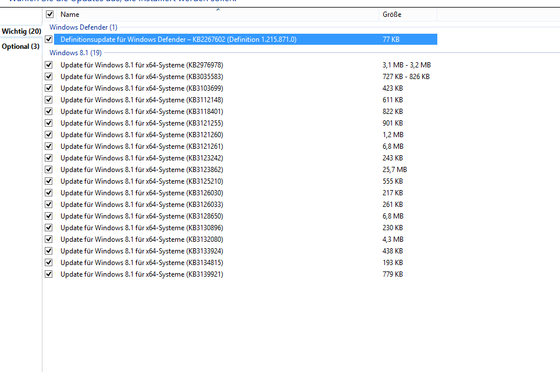Uncheck the Windows Defender definition update KB2267602
Viewport: 560px width, 372px height.
coord(49,40)
